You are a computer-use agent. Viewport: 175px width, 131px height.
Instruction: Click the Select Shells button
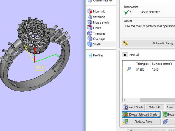(133, 107)
